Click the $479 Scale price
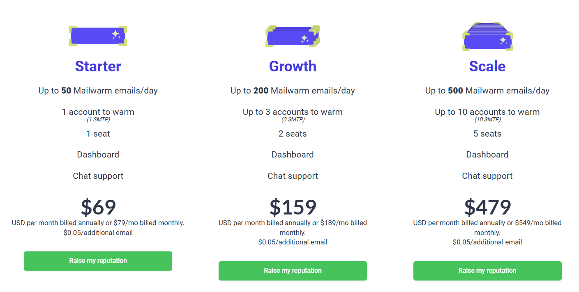The width and height of the screenshot is (579, 292). tap(487, 207)
